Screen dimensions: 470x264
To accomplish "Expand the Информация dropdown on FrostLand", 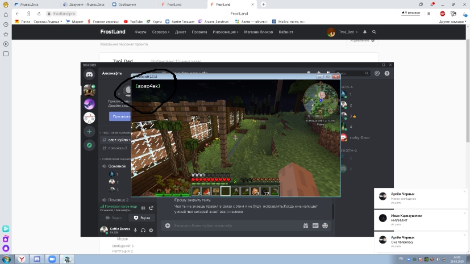I will (226, 32).
